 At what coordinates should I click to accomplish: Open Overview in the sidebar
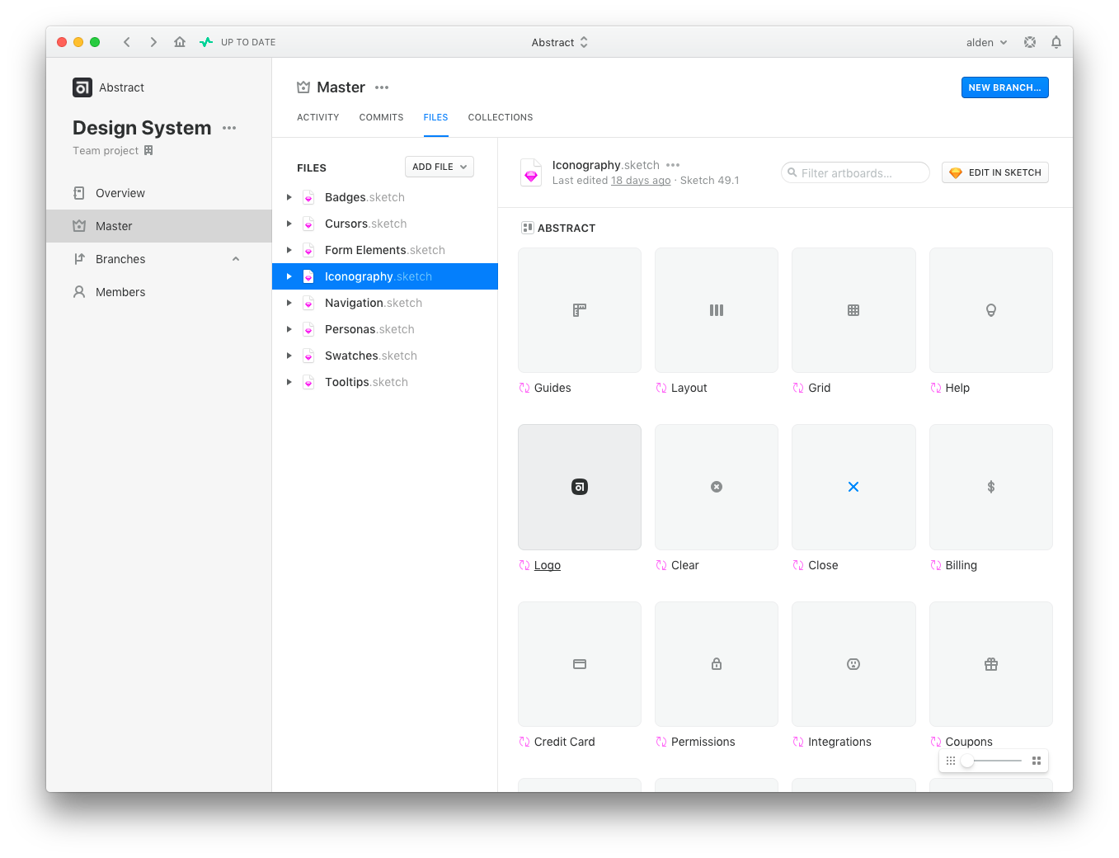point(159,193)
